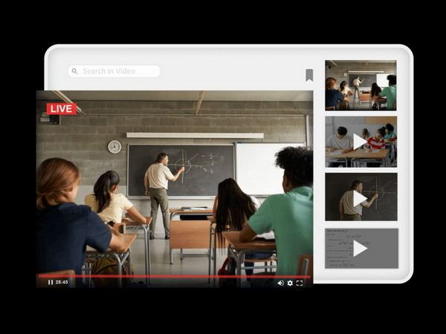
Task: Focus the Search in Video field
Action: click(x=119, y=71)
